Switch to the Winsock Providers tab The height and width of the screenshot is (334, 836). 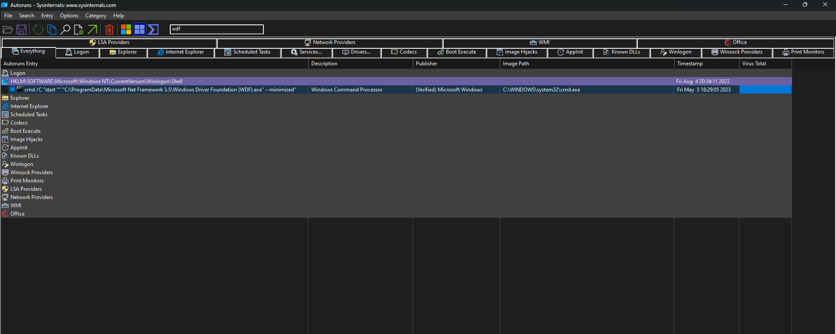click(737, 52)
